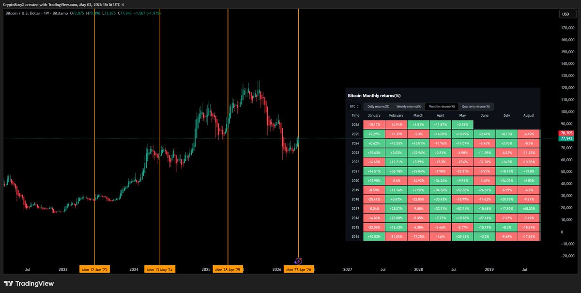Click the -32.85% cell for March 2018

418,199
